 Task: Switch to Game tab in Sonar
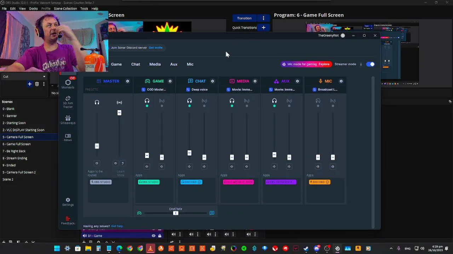click(116, 64)
